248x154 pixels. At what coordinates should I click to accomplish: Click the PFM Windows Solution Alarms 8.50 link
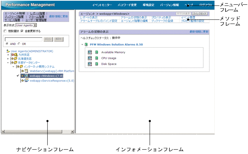point(116,44)
